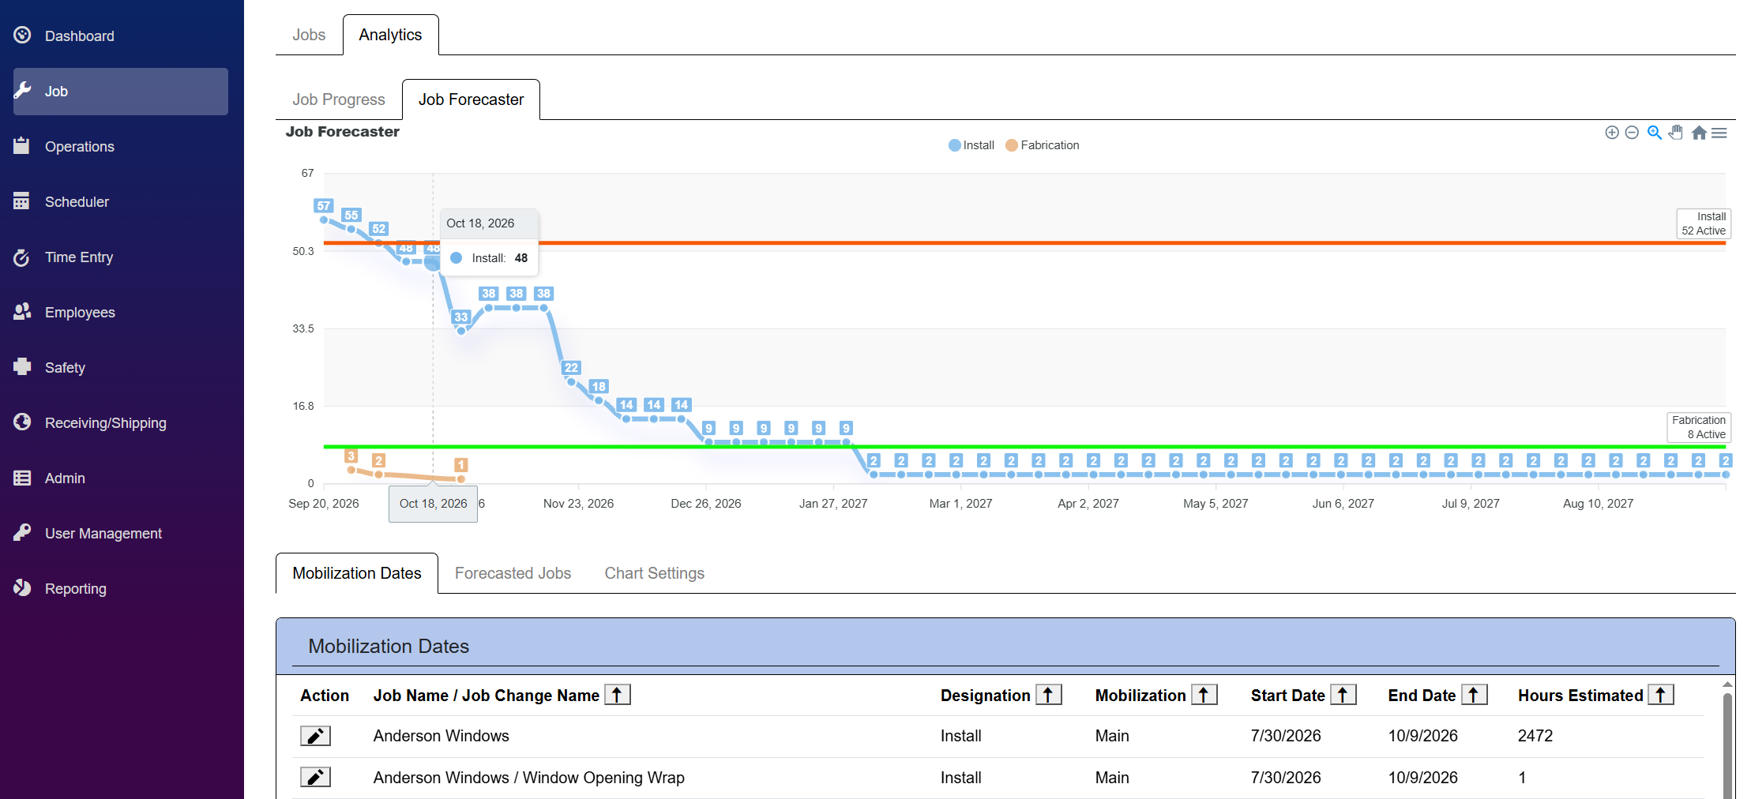This screenshot has height=799, width=1751.
Task: Open the Reporting pie chart icon
Action: coord(22,588)
